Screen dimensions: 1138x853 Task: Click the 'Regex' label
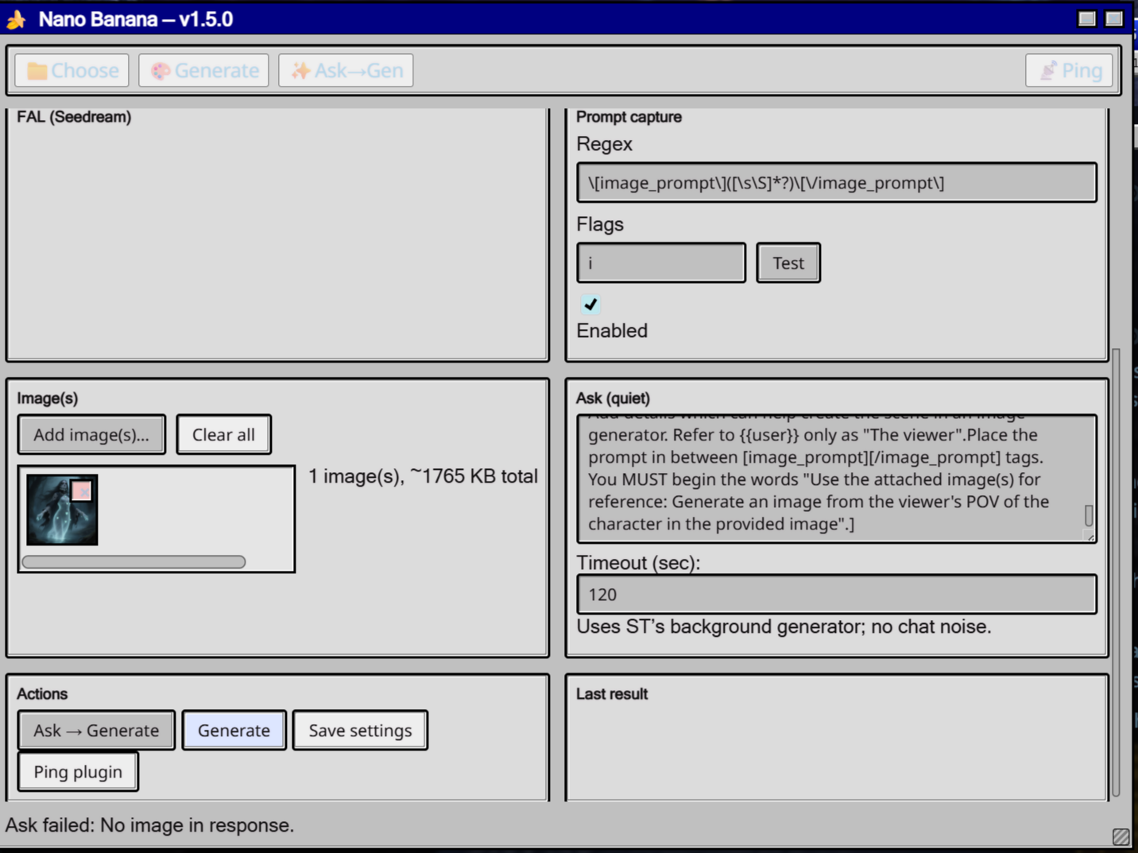tap(604, 144)
